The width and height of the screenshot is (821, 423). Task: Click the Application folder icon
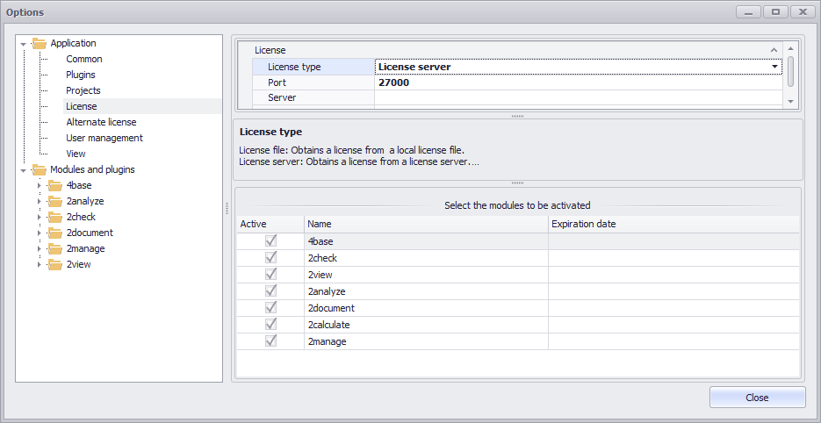(x=40, y=44)
